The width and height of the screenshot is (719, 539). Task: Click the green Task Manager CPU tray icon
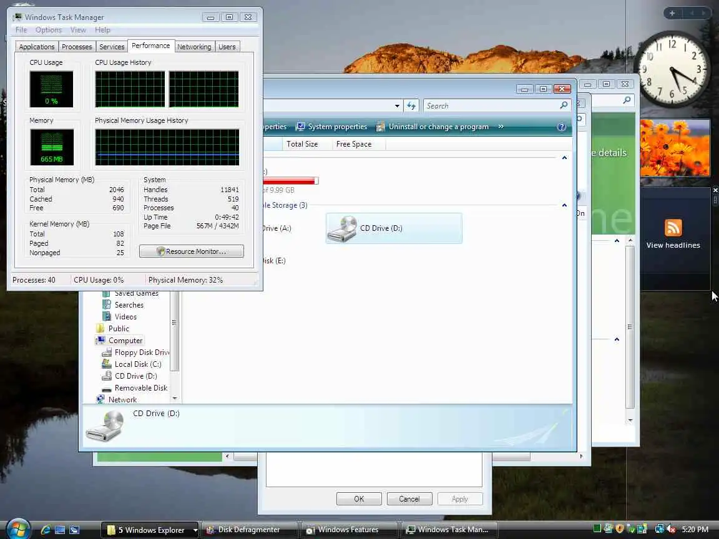point(597,529)
